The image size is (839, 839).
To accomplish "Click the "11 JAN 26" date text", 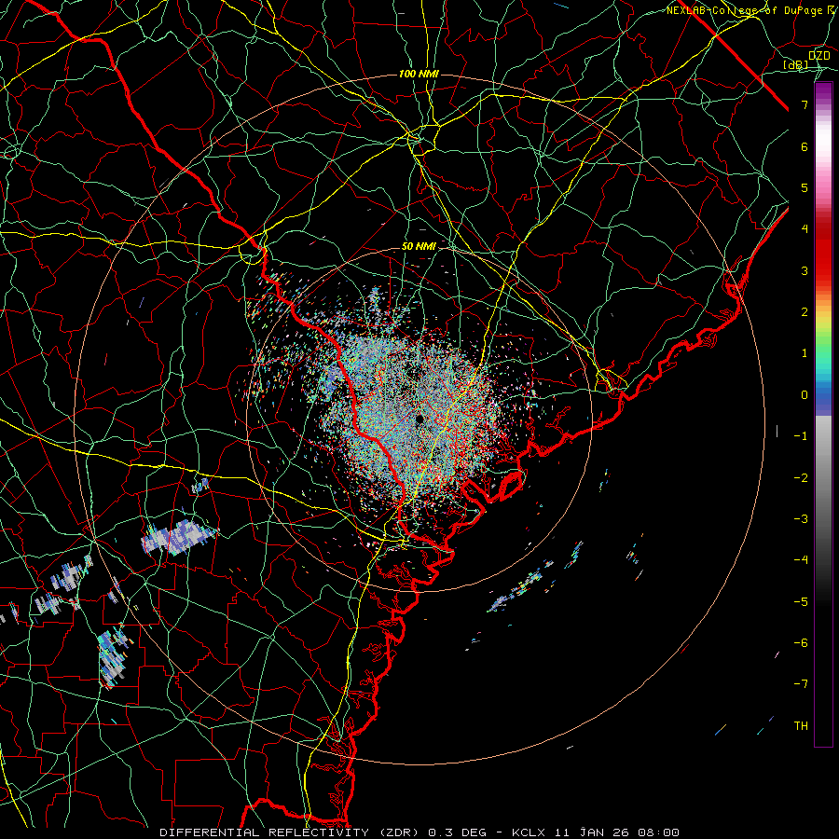I will 591,832.
